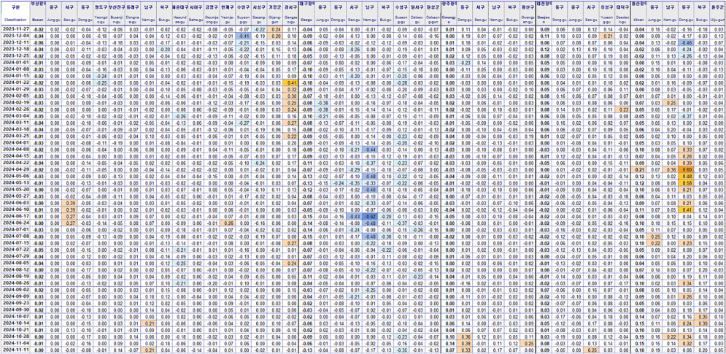The image size is (726, 354).
Task: Select the Suseong-gu column header
Action: point(401,12)
